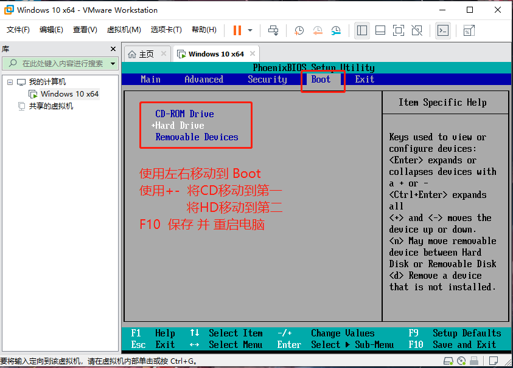Click the pause virtual machine icon
This screenshot has height=368, width=513.
237,30
